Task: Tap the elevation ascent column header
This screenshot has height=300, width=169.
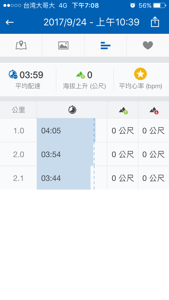Action: point(123,110)
